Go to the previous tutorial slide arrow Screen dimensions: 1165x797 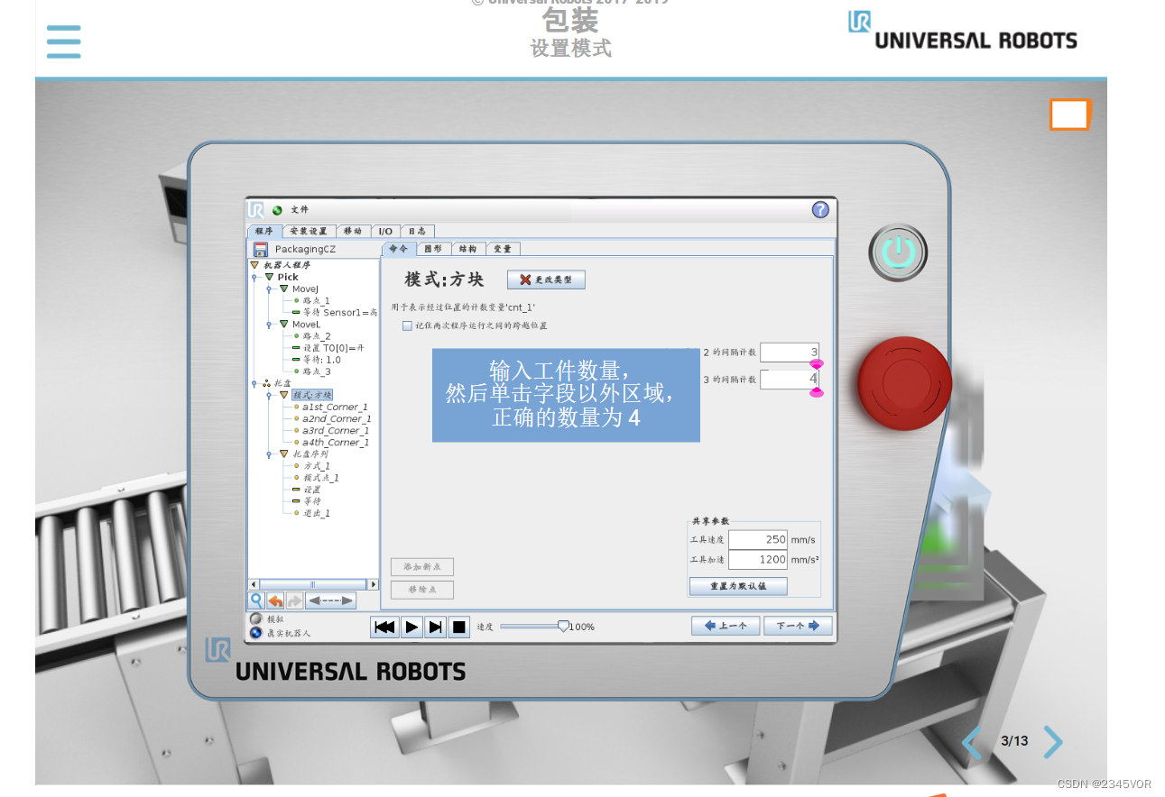[x=971, y=742]
